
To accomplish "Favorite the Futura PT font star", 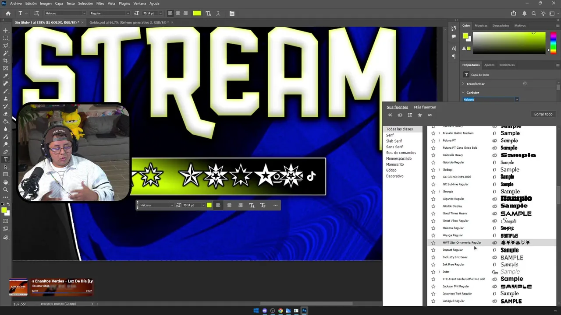I will [433, 140].
